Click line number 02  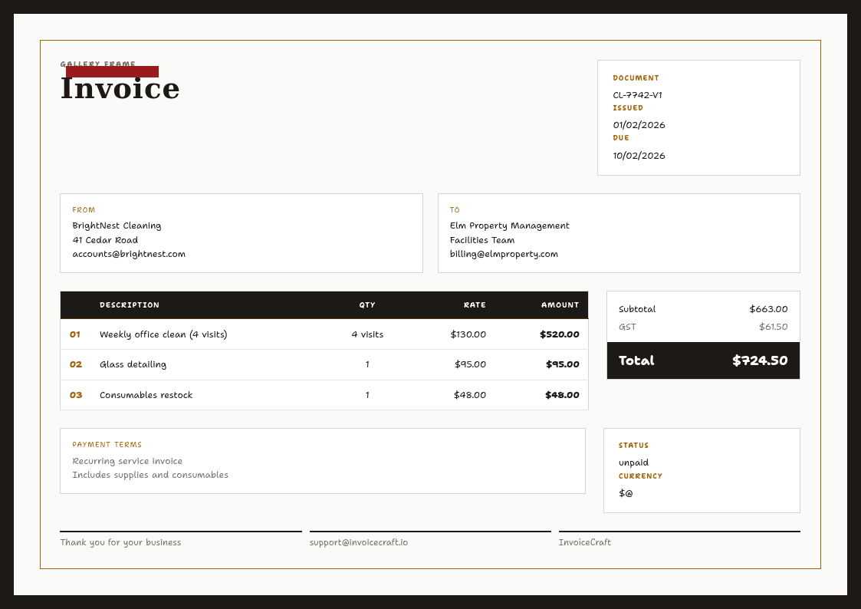[76, 364]
